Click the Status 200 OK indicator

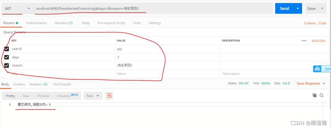[x=238, y=83]
